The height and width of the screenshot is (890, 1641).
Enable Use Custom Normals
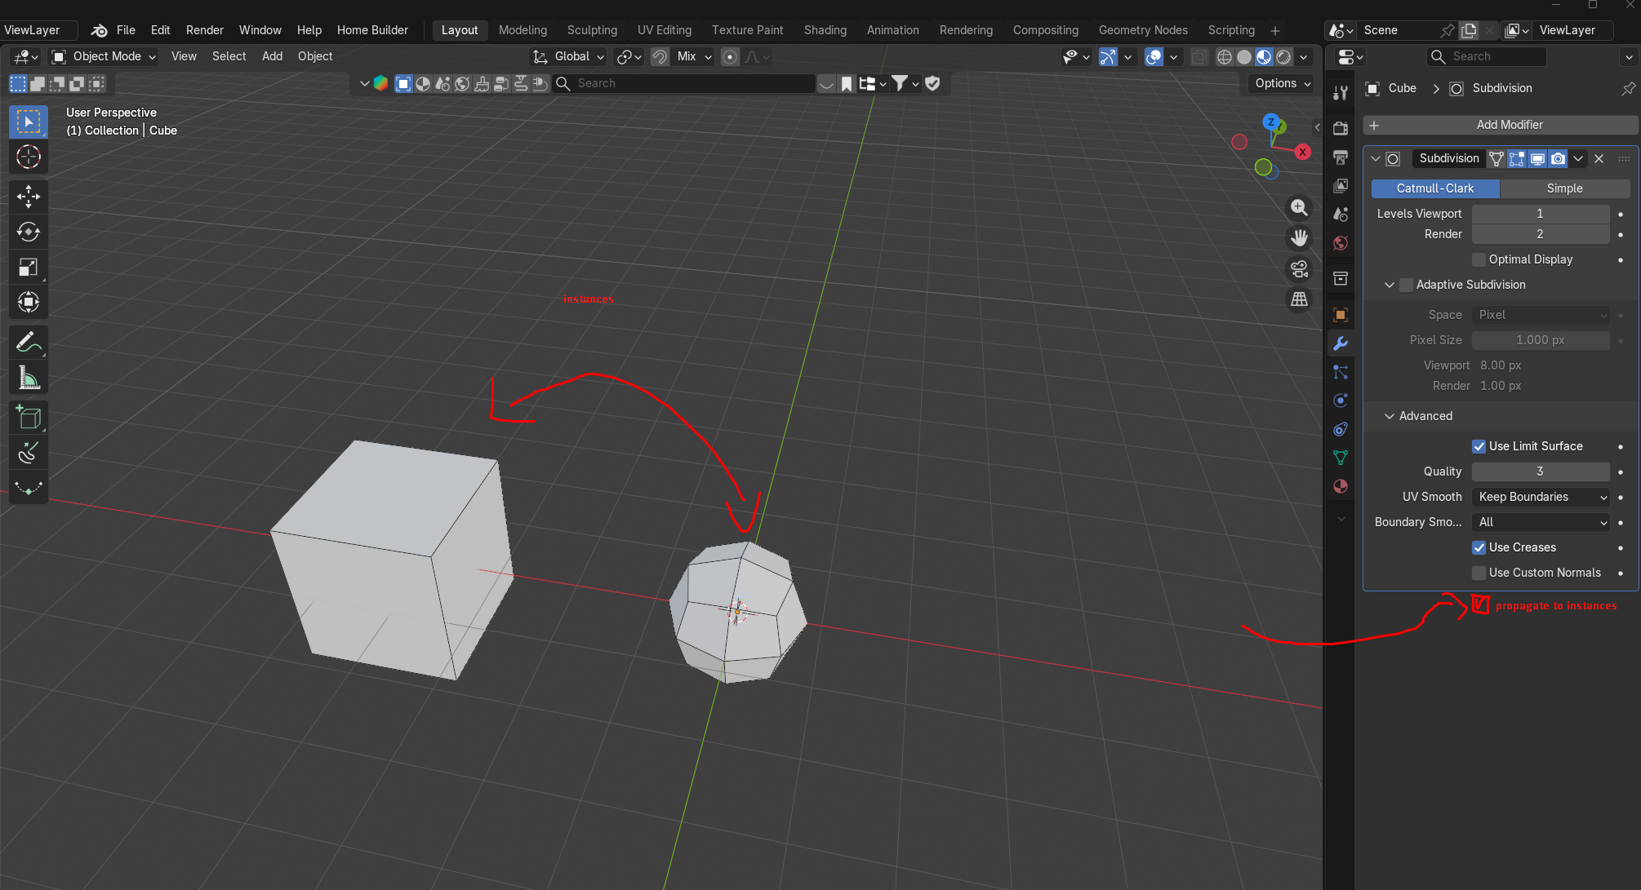click(1479, 573)
